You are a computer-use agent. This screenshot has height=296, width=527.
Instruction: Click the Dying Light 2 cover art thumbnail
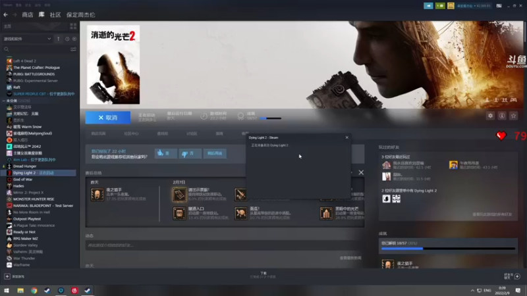[113, 64]
